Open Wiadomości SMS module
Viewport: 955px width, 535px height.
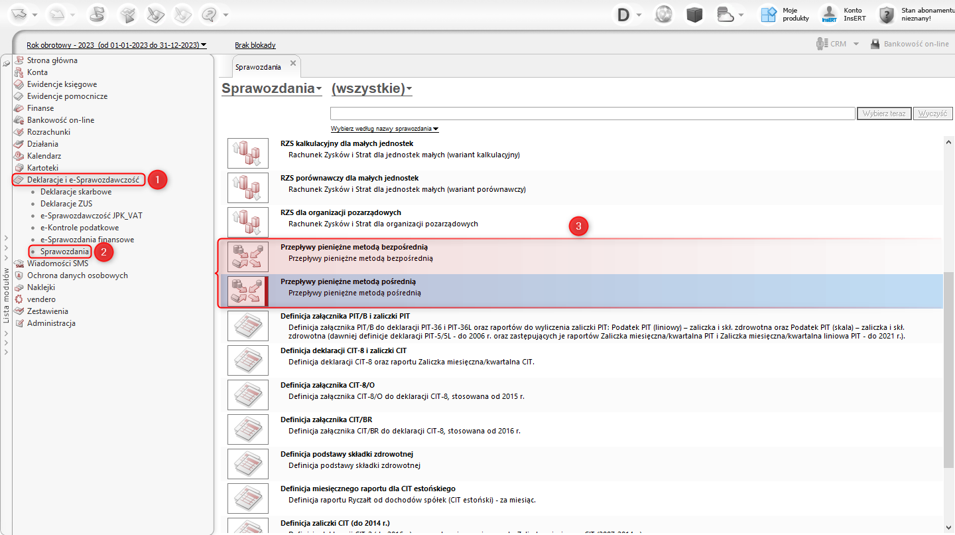(58, 264)
